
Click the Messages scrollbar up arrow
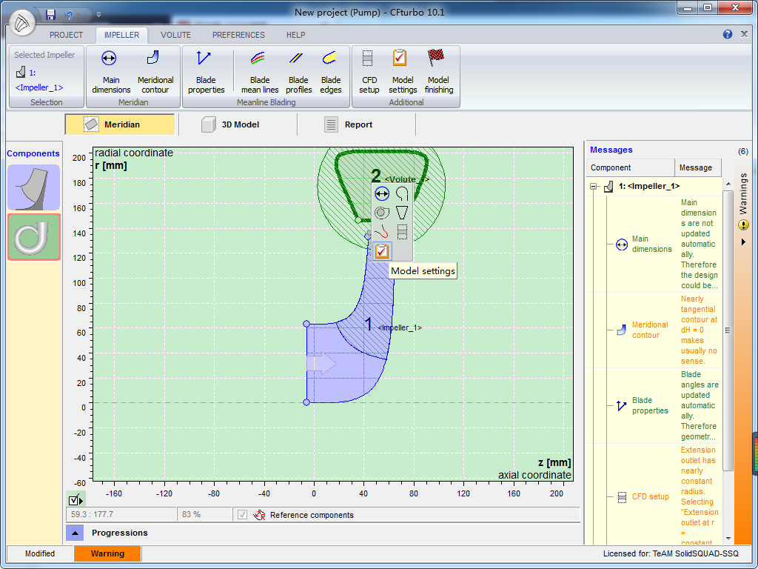[728, 184]
